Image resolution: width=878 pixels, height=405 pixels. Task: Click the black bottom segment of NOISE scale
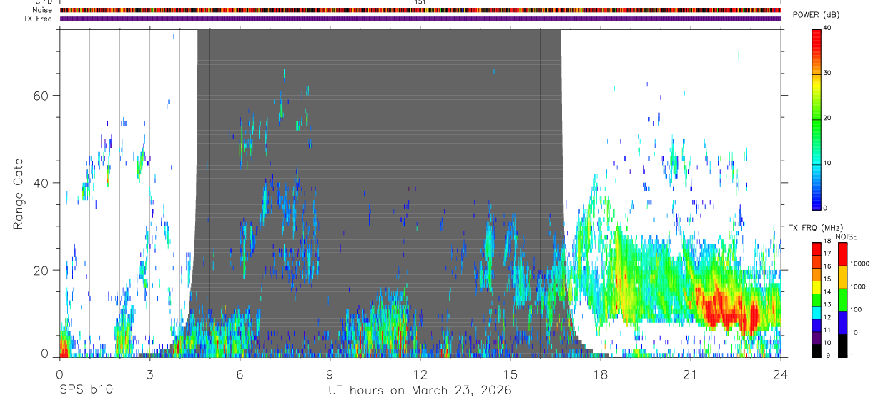click(x=842, y=346)
